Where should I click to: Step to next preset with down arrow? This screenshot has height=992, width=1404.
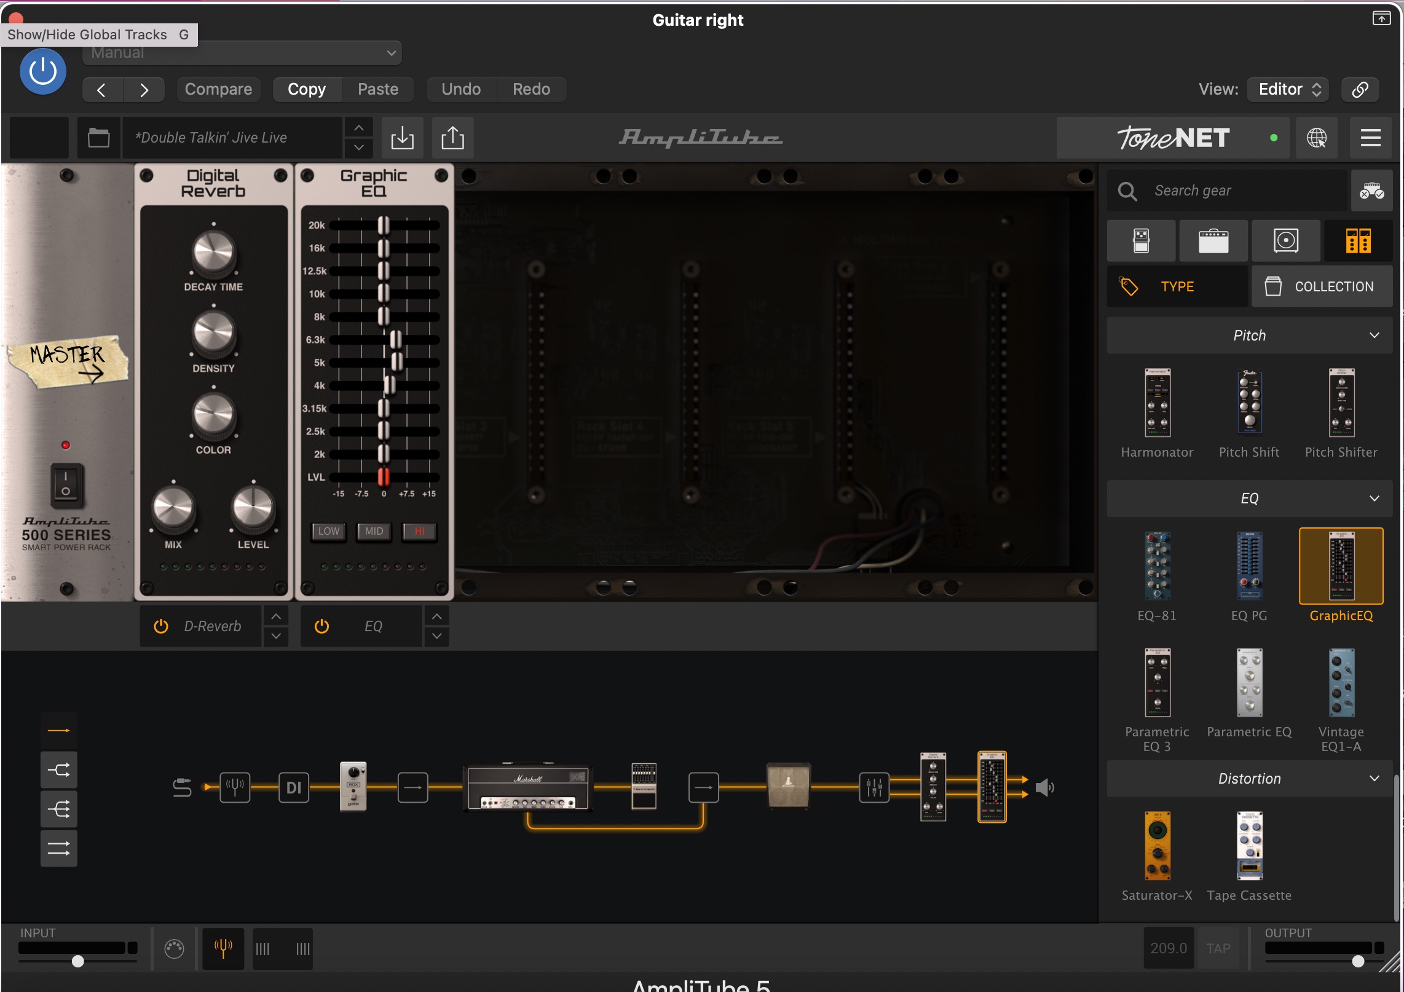tap(359, 148)
